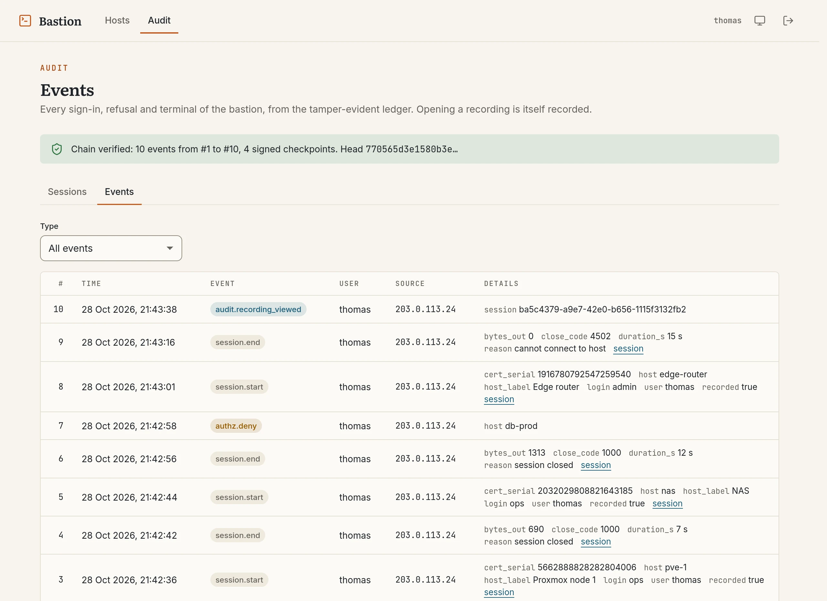Click the chain head hash 770565d3e1580b3e
This screenshot has height=601, width=827.
(412, 149)
